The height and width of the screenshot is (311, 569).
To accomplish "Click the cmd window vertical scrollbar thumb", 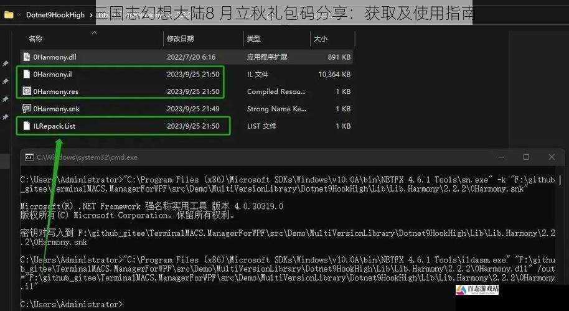I will (561, 179).
